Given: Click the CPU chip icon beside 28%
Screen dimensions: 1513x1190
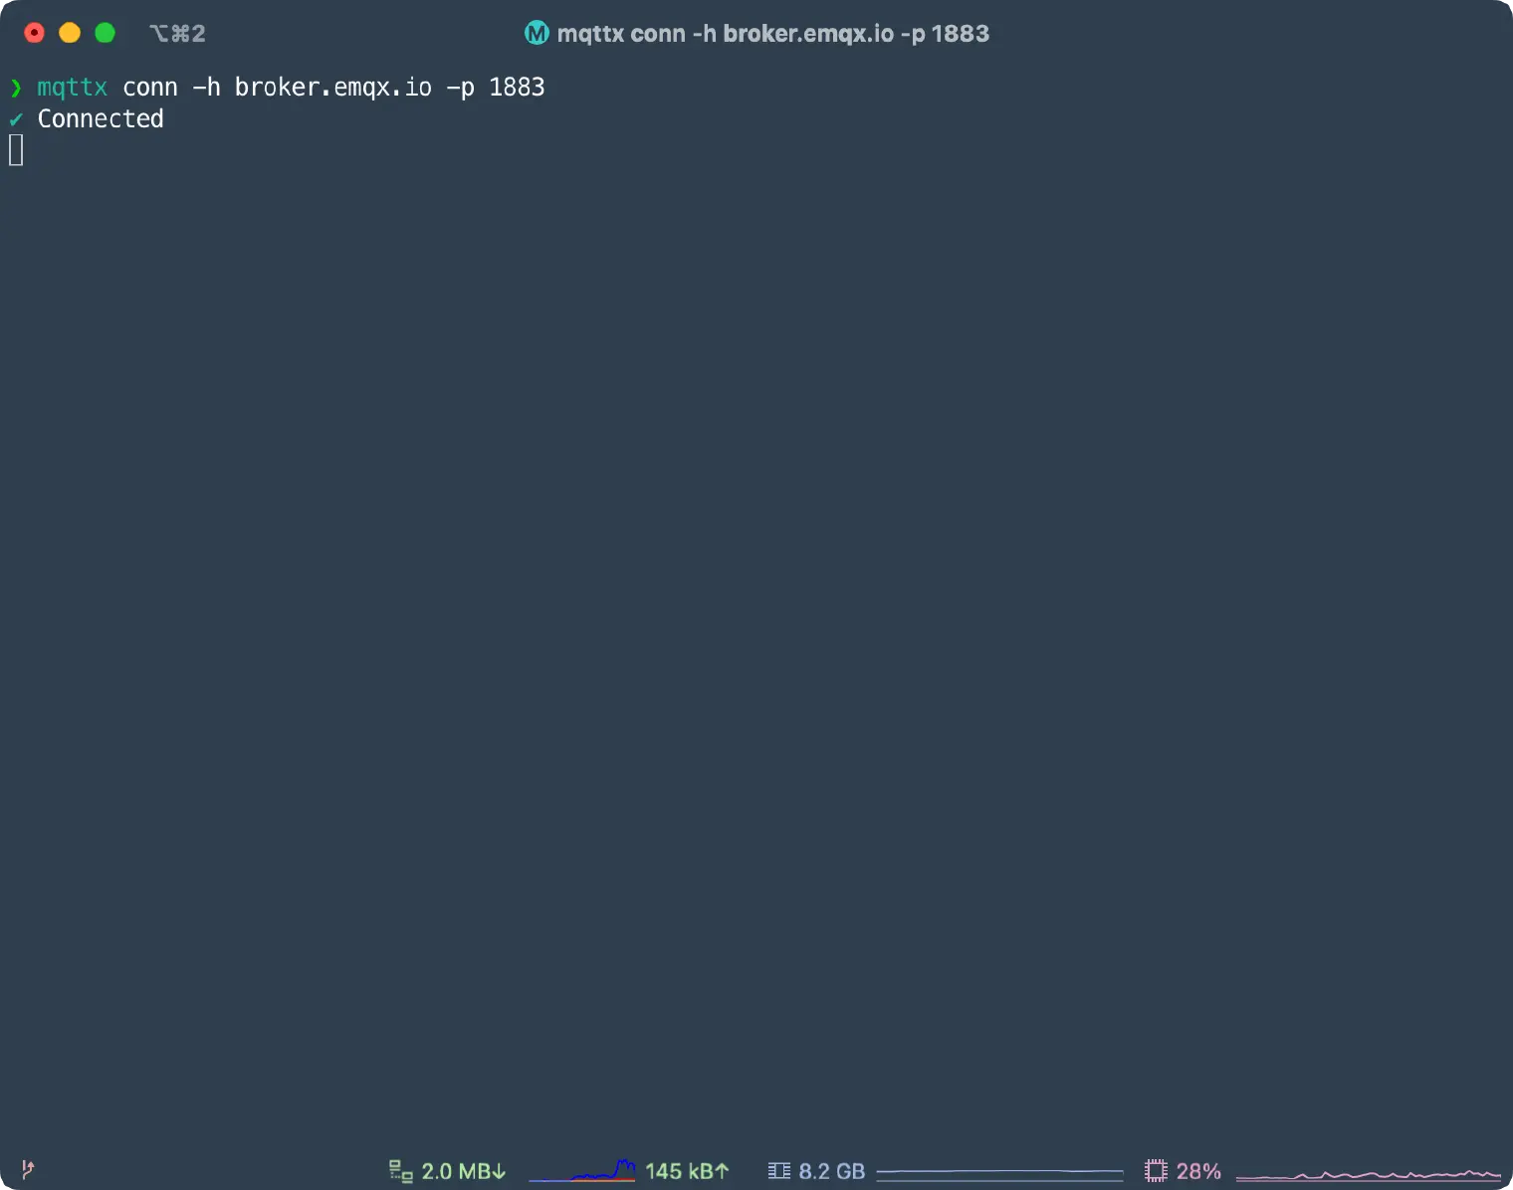Looking at the screenshot, I should (1156, 1171).
